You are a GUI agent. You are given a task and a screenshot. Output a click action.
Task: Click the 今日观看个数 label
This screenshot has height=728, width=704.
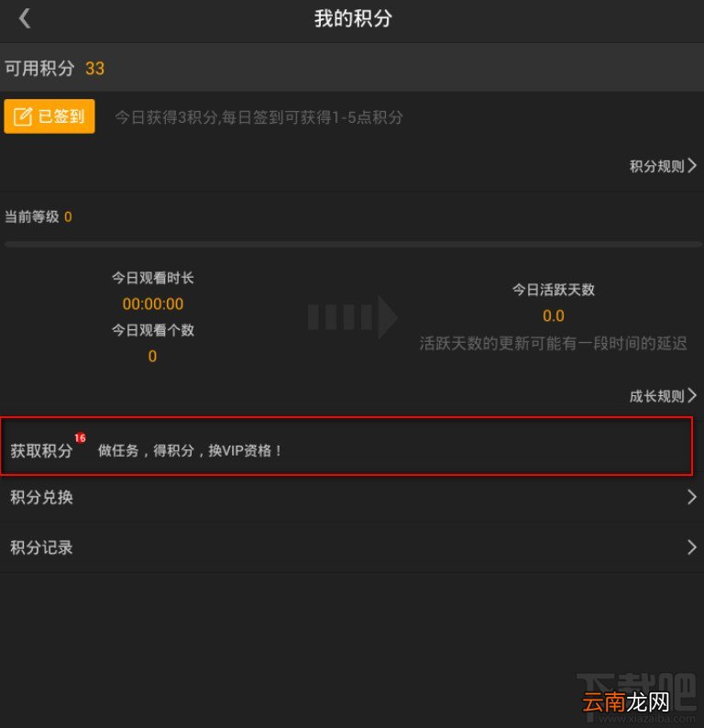point(153,330)
